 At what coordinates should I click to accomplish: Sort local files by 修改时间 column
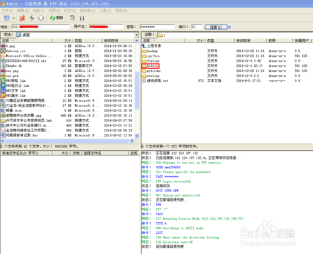(118, 41)
